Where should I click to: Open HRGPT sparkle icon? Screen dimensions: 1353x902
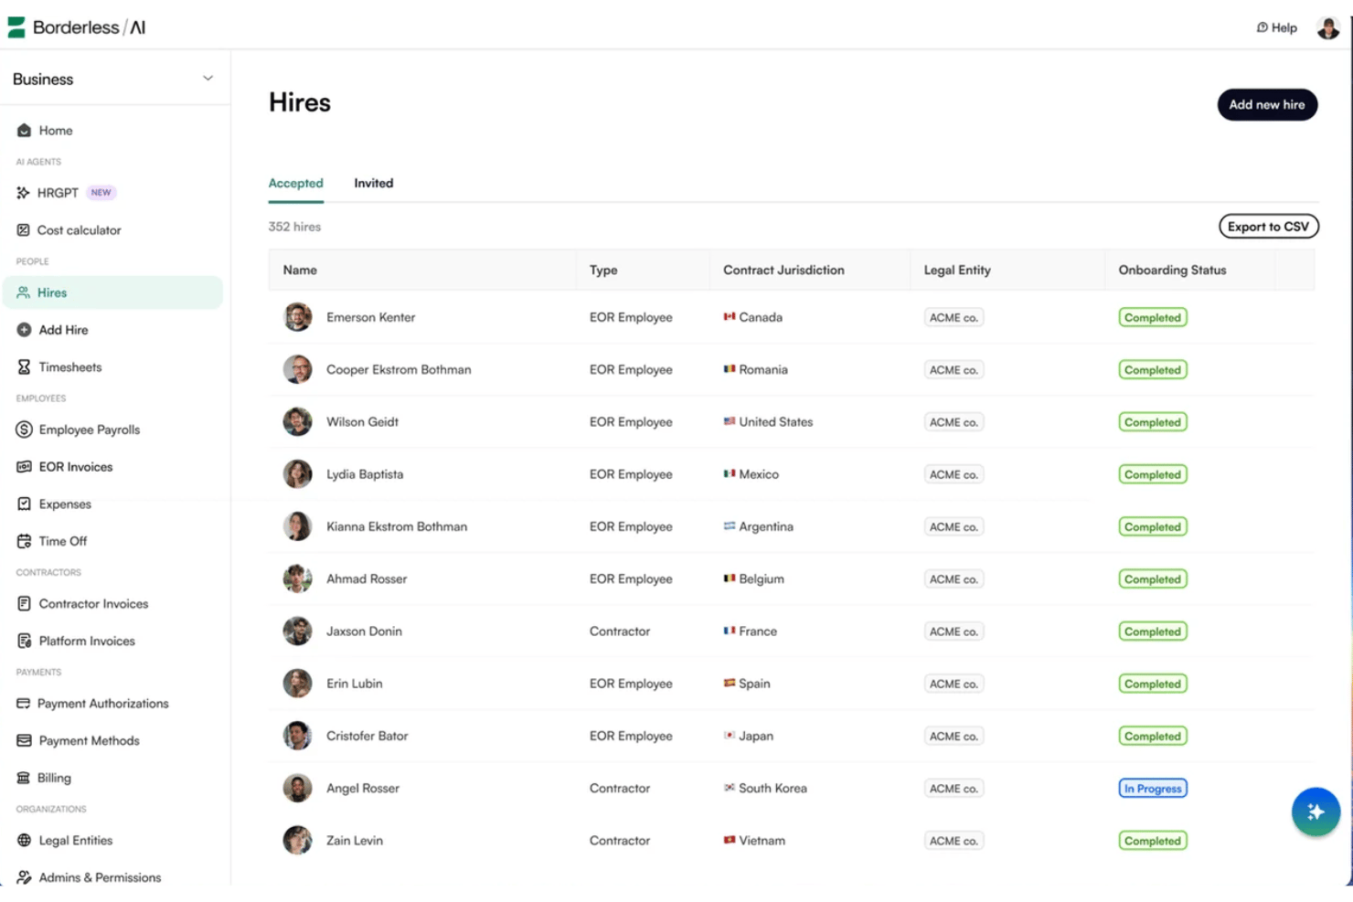coord(23,193)
